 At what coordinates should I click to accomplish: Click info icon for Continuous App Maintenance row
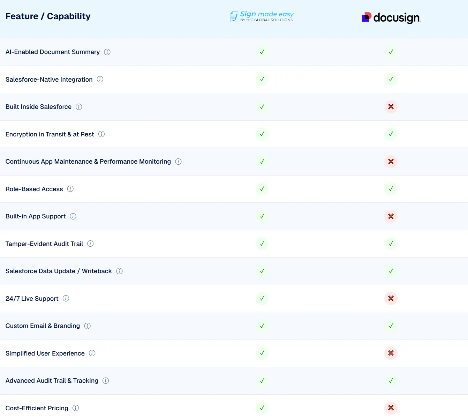178,162
